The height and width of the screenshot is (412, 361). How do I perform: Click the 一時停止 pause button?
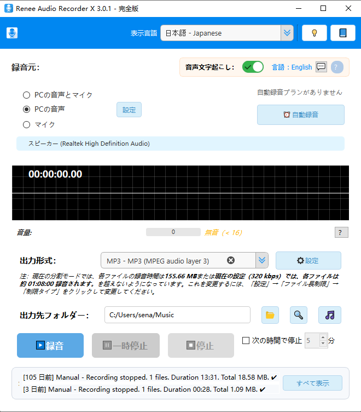[126, 346]
